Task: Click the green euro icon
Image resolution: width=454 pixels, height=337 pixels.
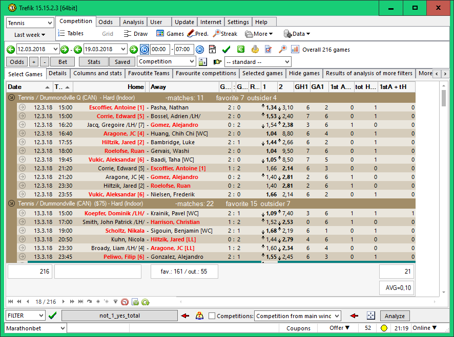Action: (x=240, y=50)
